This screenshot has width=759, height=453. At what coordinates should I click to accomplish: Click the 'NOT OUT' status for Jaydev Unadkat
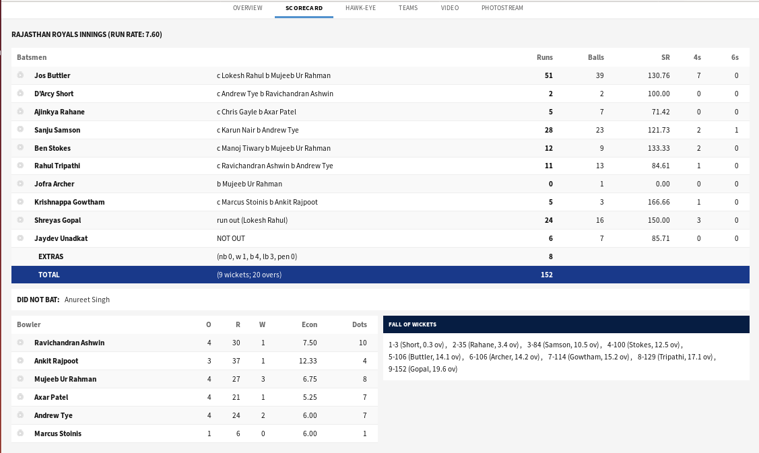(231, 238)
